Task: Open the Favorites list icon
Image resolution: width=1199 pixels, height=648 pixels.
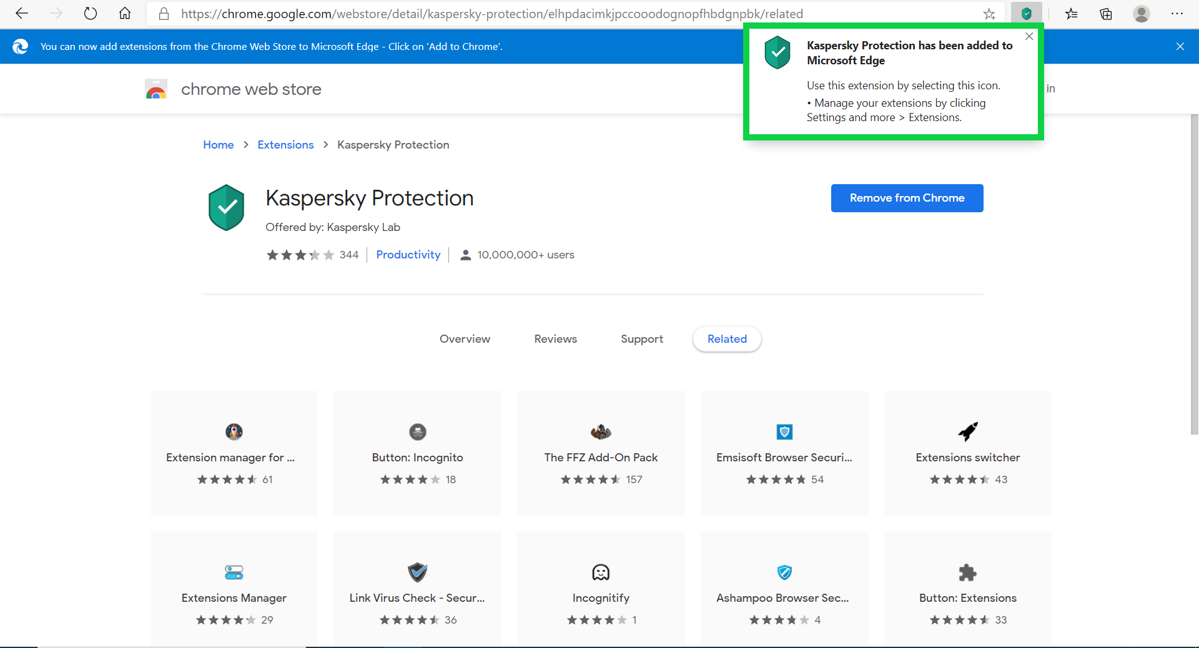Action: [1072, 14]
